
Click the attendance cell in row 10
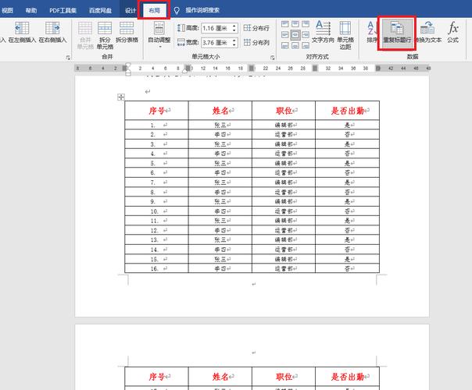[348, 211]
